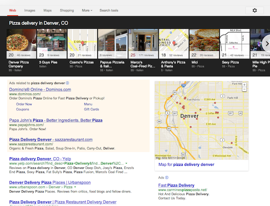This screenshot has height=206, width=270.
Task: Zoom in on the Denver map
Action: tap(244, 85)
